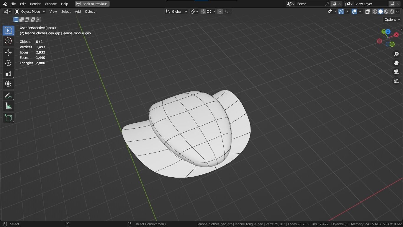Image resolution: width=403 pixels, height=227 pixels.
Task: Open the editor type selector dropdown
Action: click(7, 12)
